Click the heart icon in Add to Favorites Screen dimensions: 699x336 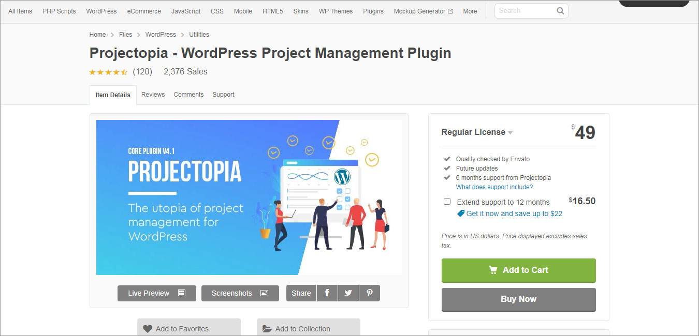coord(148,329)
